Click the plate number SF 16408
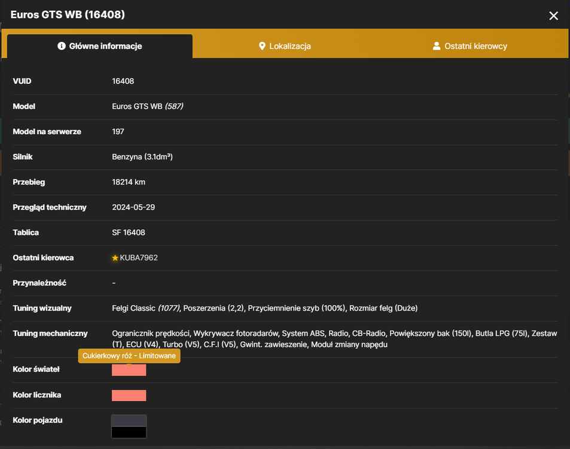Image resolution: width=570 pixels, height=449 pixels. tap(129, 232)
